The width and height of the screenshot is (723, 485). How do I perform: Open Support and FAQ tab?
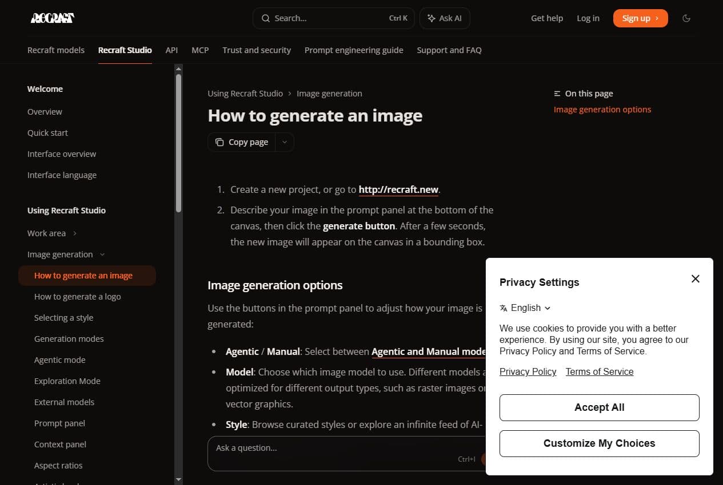click(x=449, y=50)
